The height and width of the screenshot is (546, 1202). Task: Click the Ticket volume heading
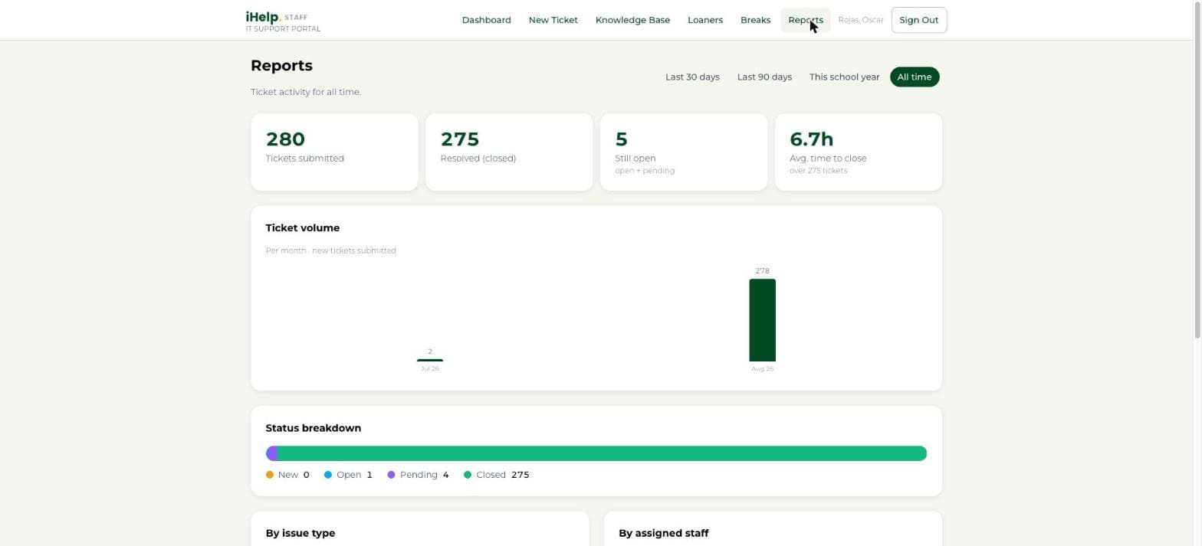(x=303, y=228)
